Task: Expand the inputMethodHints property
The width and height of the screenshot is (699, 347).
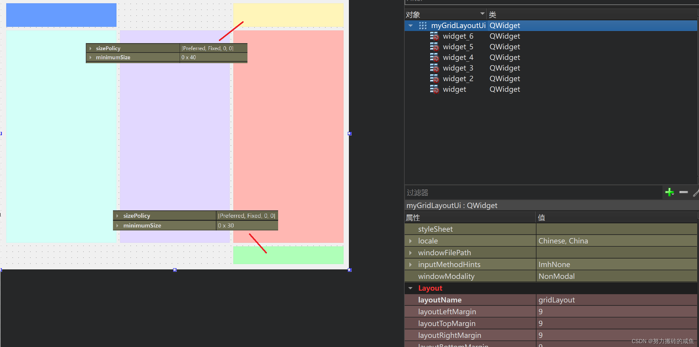Action: tap(410, 265)
